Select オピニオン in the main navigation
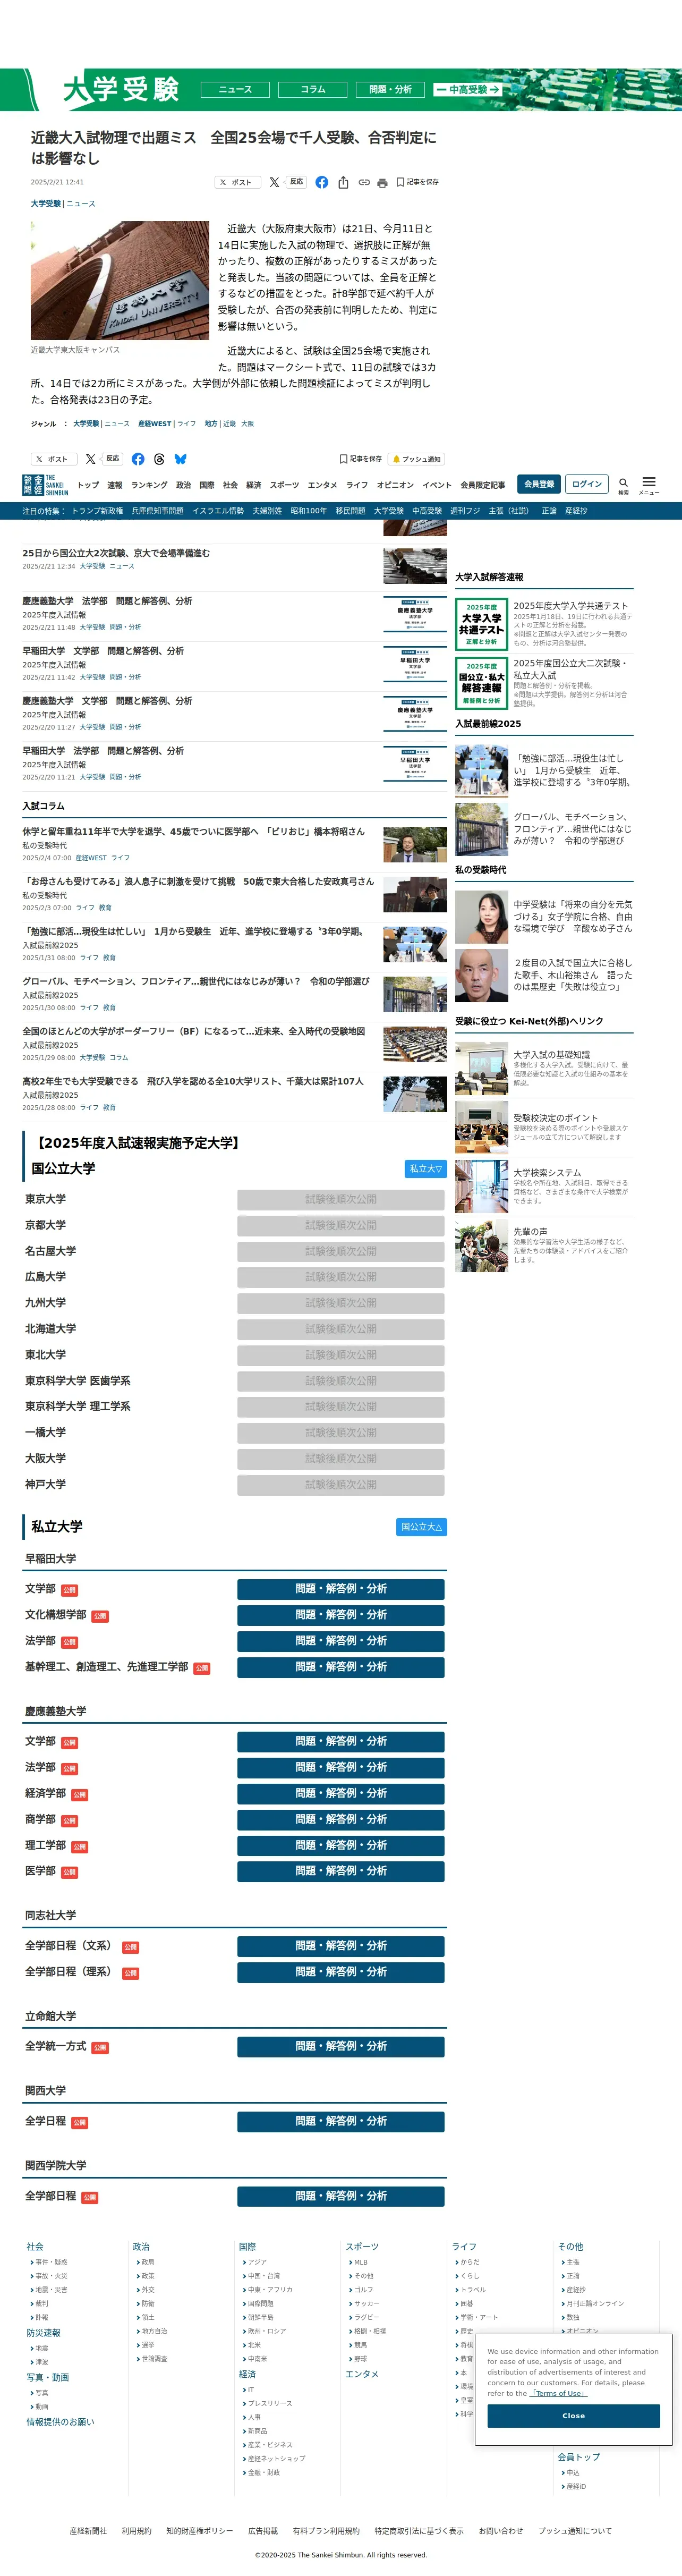 [x=395, y=485]
